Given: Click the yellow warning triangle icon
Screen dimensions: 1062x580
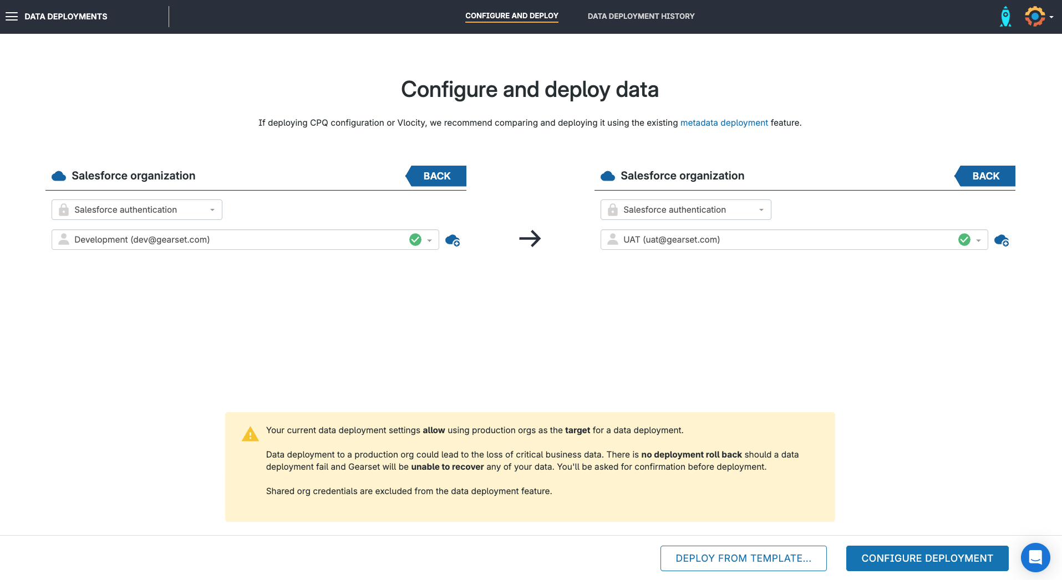Looking at the screenshot, I should tap(250, 434).
